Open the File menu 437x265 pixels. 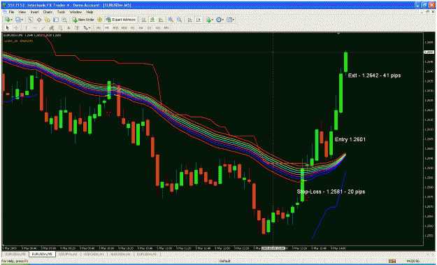click(11, 13)
